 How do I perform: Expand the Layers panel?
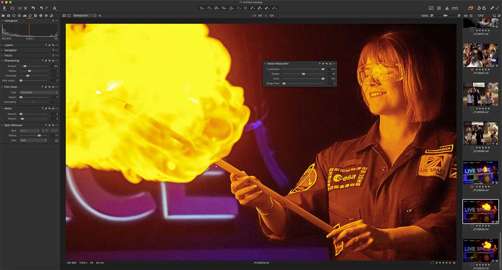(2, 45)
